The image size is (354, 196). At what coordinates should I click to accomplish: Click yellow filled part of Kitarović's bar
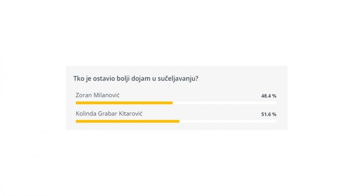(127, 121)
